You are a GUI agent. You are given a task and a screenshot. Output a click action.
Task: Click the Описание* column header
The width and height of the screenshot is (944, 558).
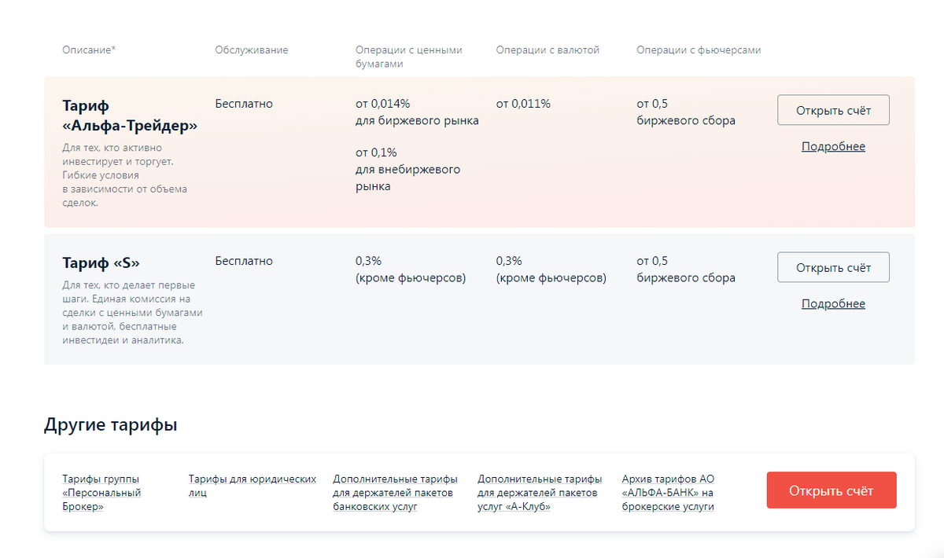pyautogui.click(x=89, y=50)
